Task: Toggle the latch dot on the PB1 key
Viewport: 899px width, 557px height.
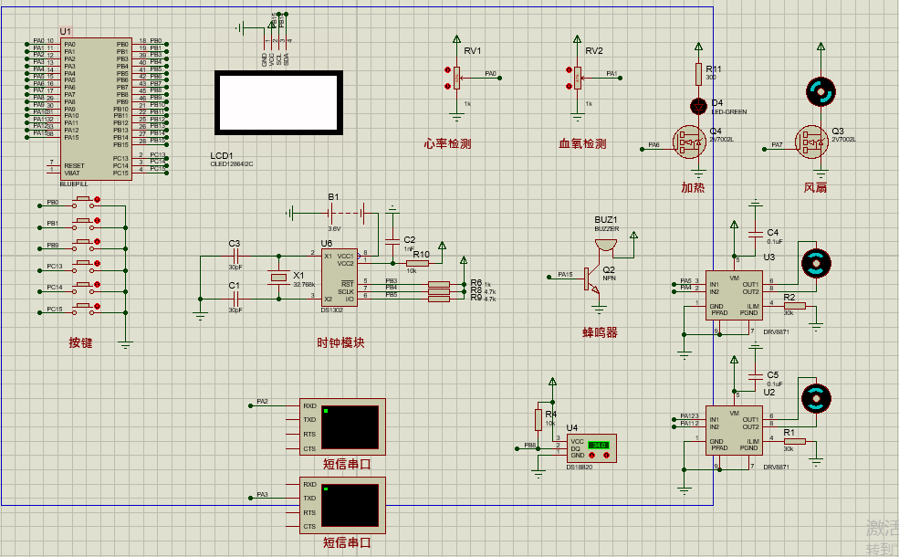Action: point(98,221)
